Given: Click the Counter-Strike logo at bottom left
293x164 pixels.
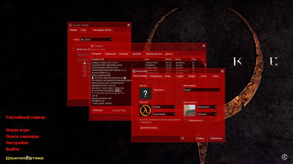Looking at the screenshot, I should tap(25, 158).
